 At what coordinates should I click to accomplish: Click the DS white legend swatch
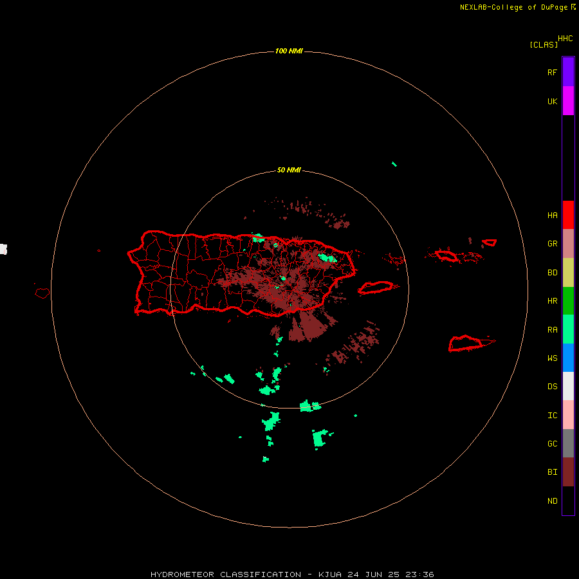coord(568,386)
